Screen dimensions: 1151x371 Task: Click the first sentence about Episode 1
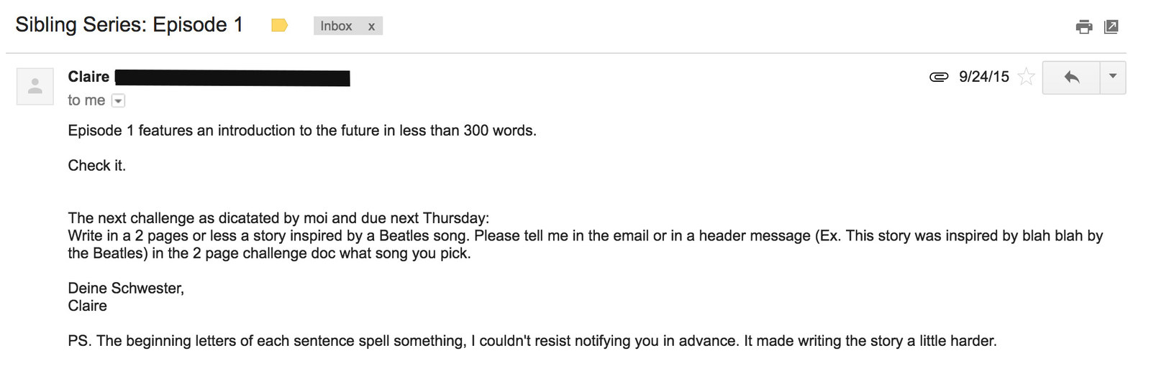coord(302,131)
